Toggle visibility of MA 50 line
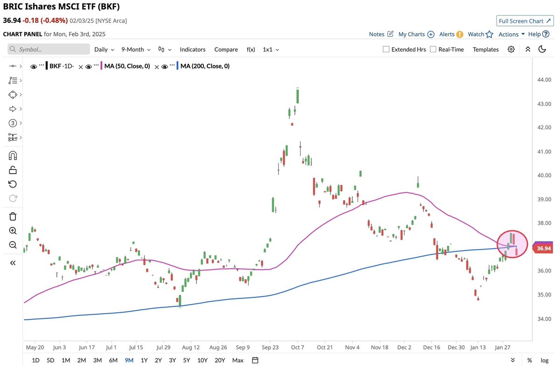 pos(89,67)
